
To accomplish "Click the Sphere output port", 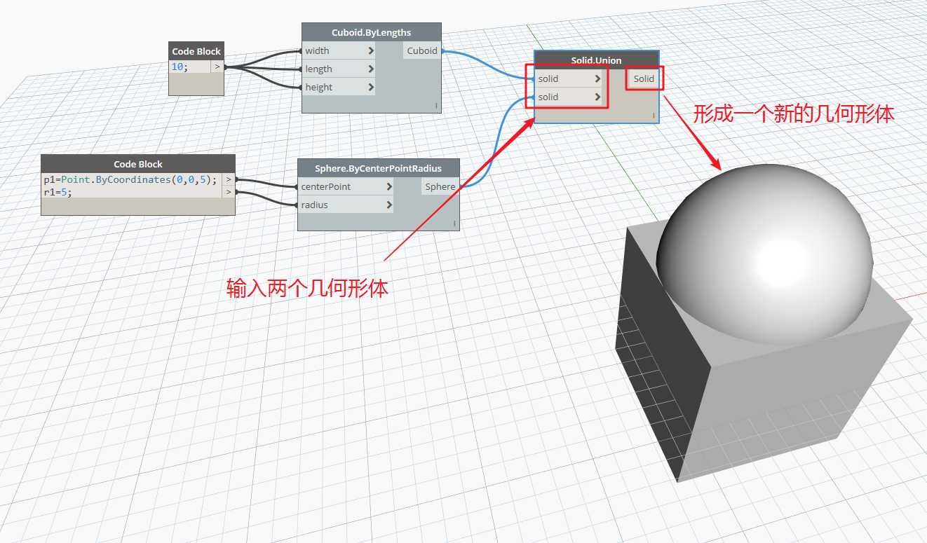I will (x=440, y=187).
